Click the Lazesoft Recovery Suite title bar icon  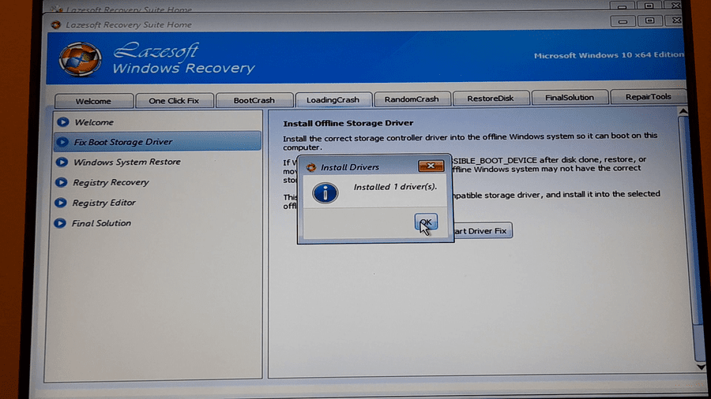tap(56, 25)
